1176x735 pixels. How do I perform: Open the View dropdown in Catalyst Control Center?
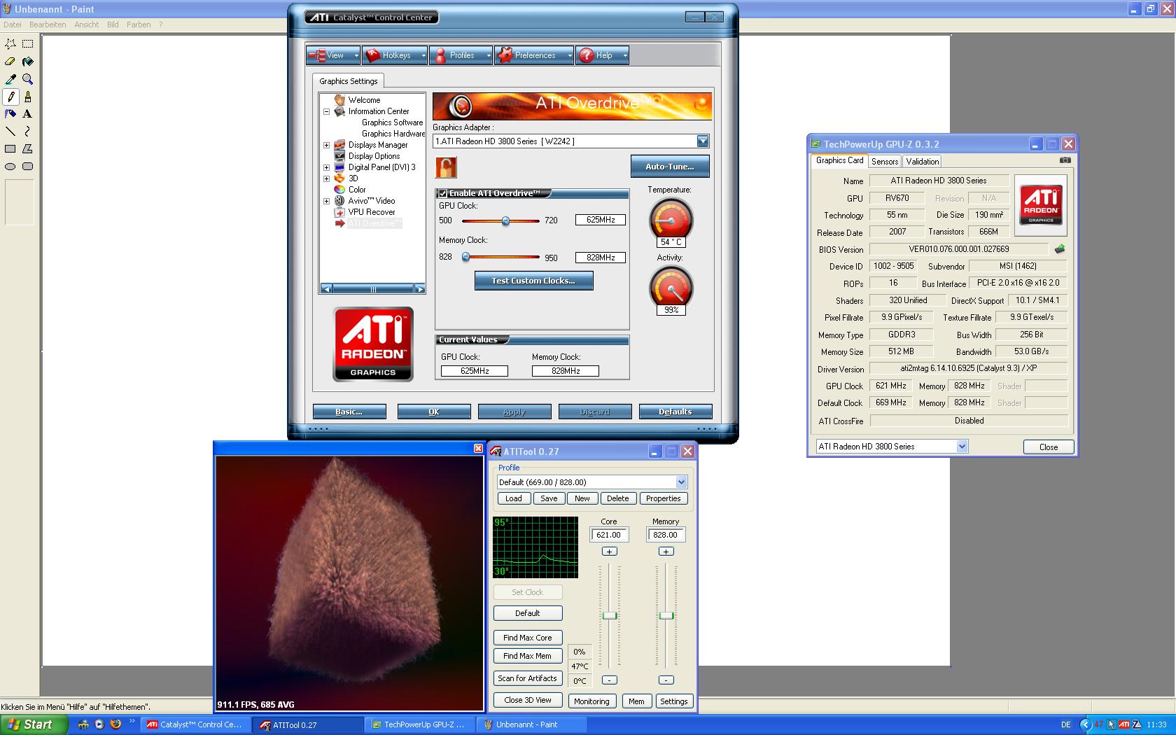pos(332,55)
